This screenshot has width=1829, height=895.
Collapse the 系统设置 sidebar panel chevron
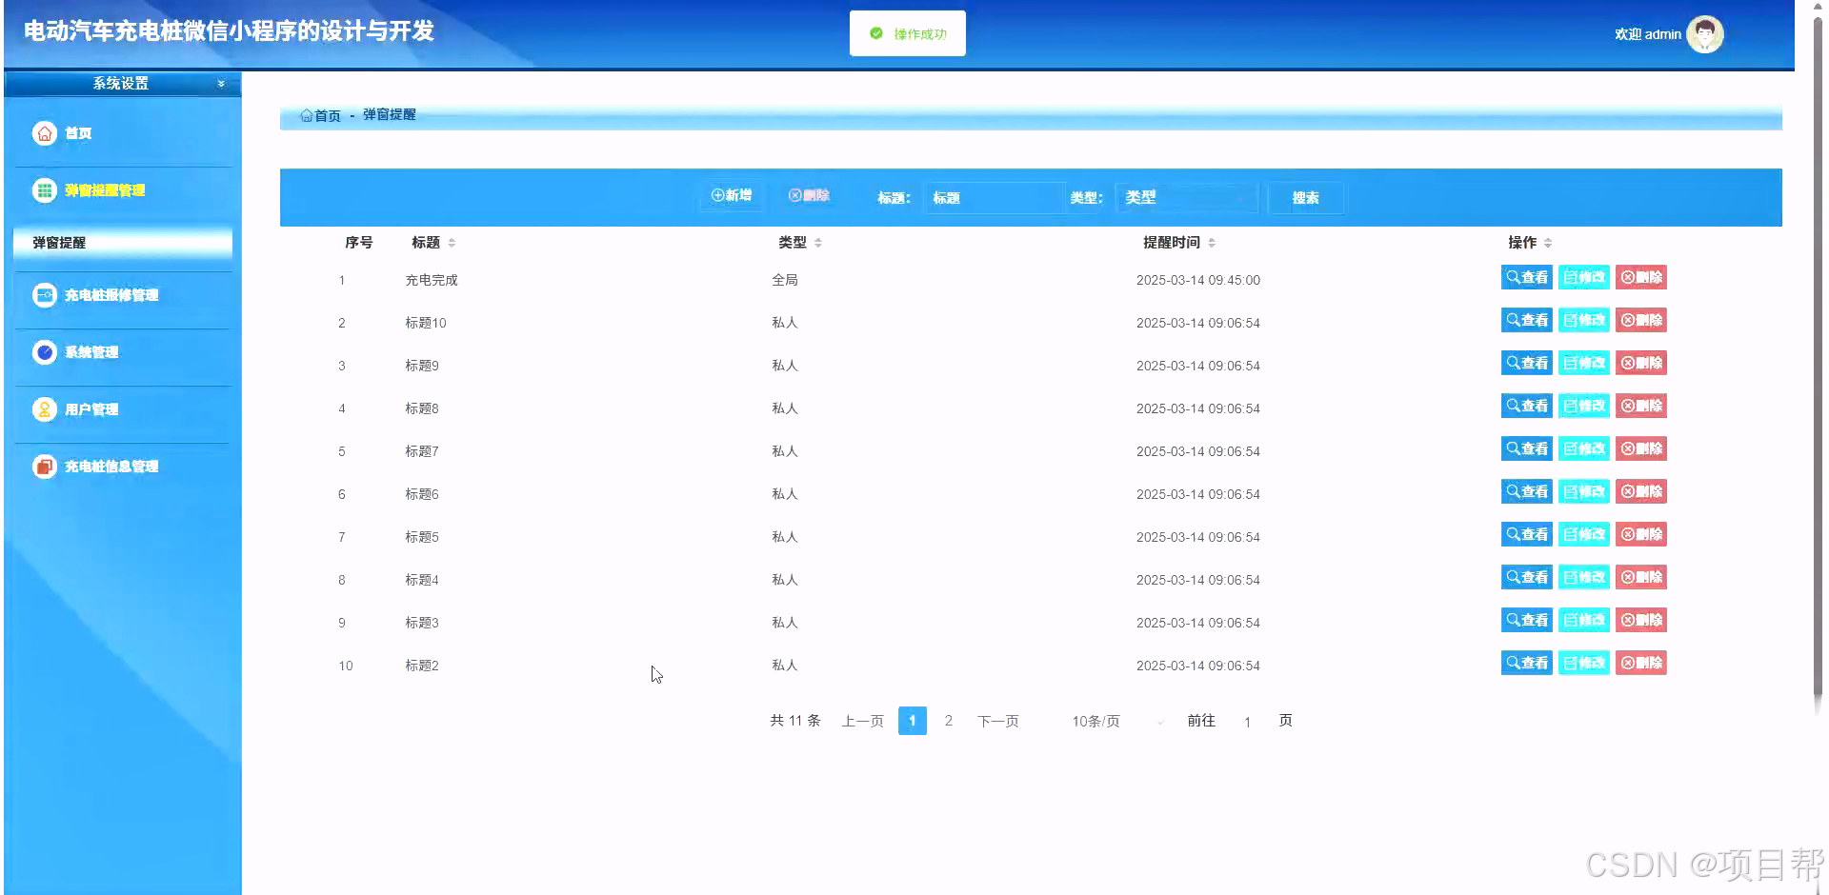point(220,83)
